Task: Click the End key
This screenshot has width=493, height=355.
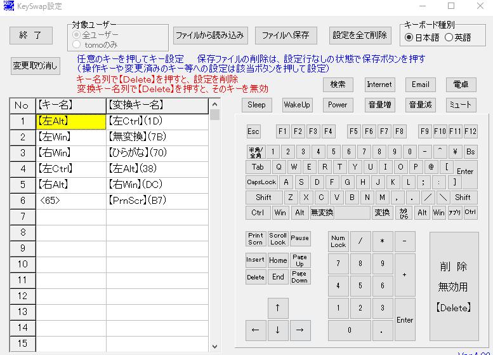Action: 278,277
